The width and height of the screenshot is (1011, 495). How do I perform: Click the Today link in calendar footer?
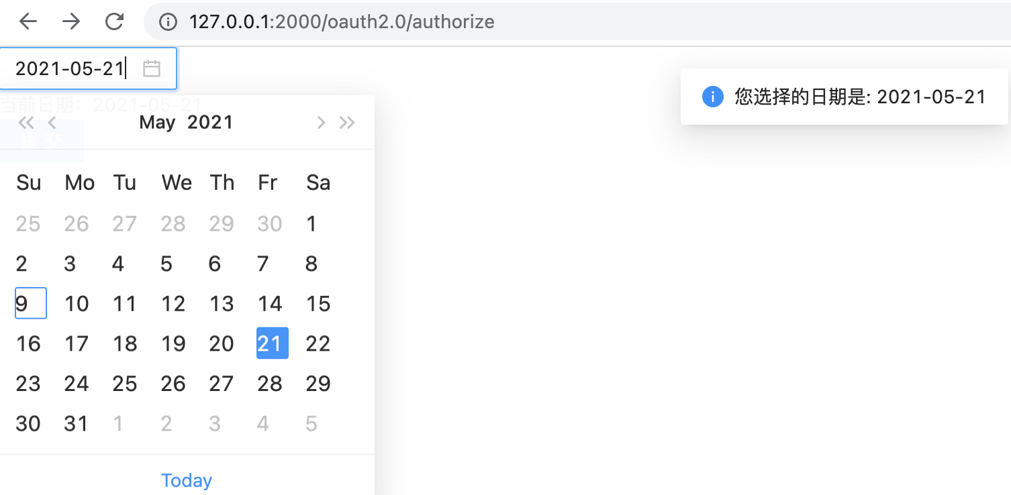click(x=187, y=480)
